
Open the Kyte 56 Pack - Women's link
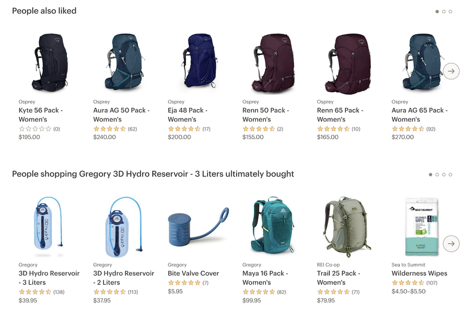tap(41, 115)
